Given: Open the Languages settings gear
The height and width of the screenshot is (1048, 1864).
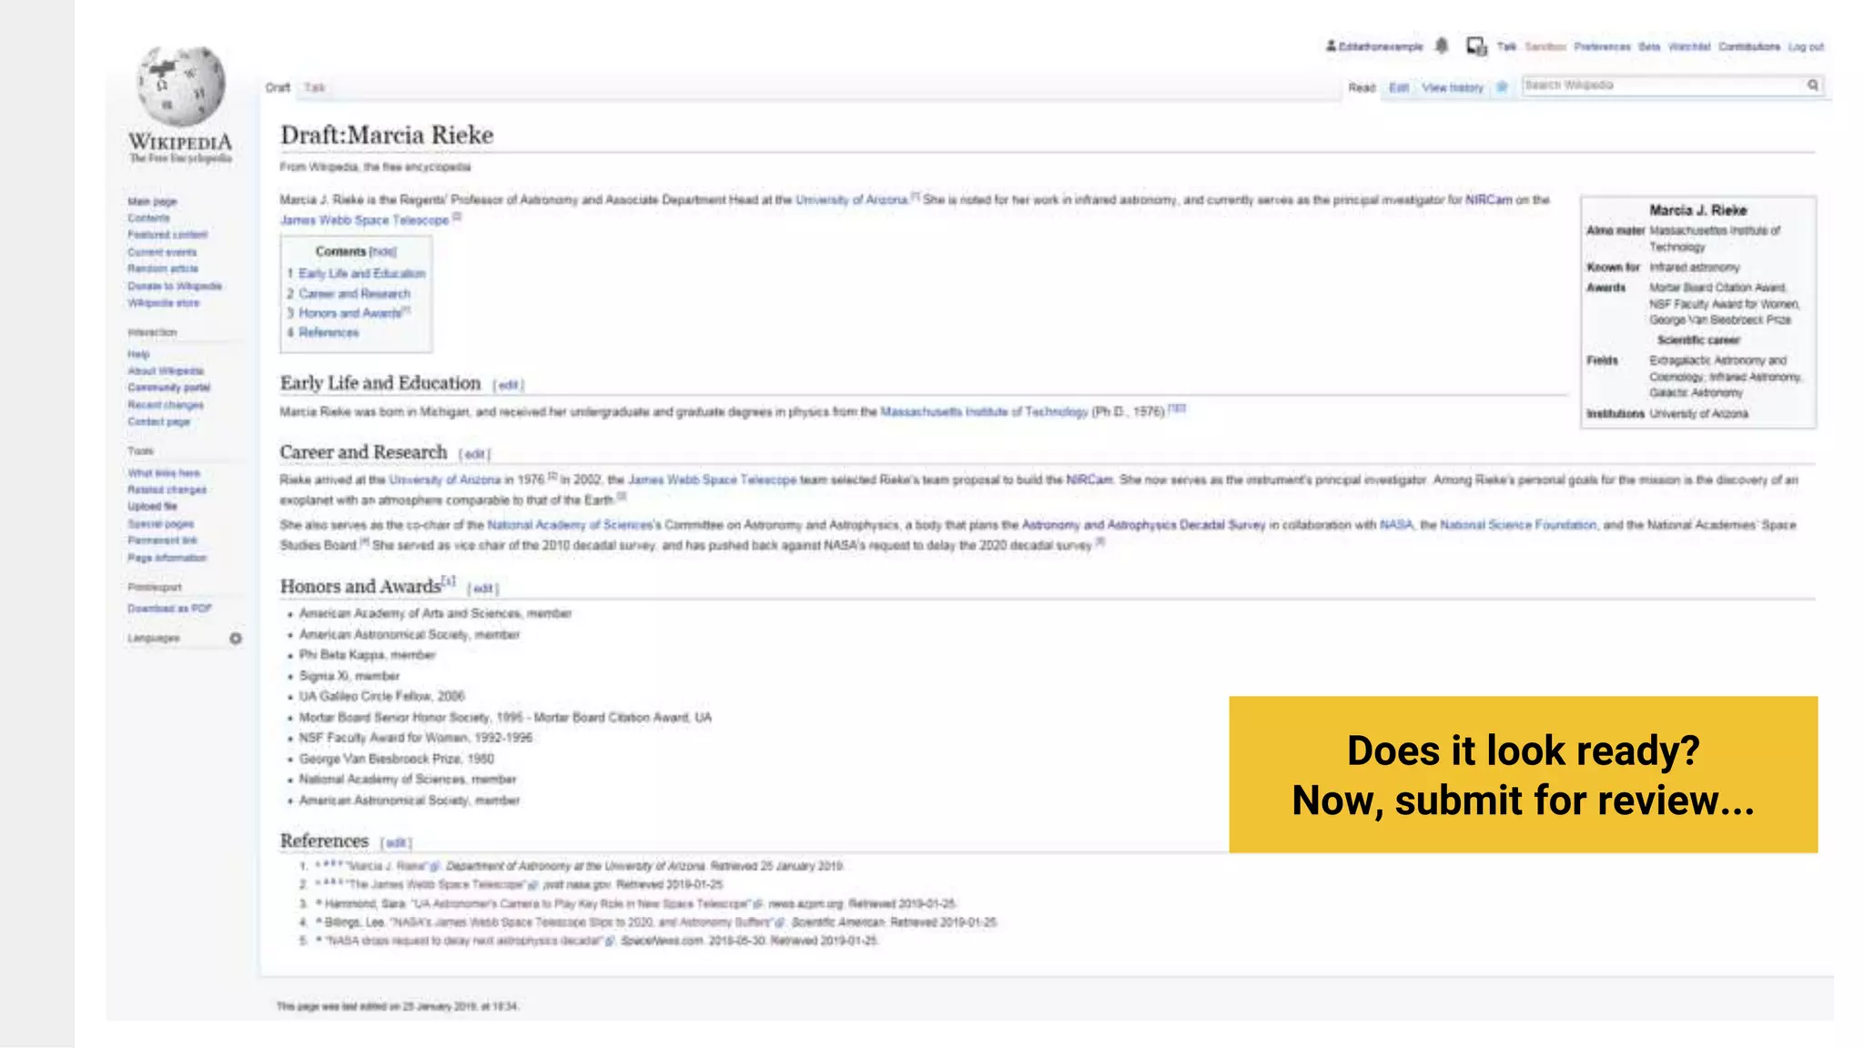Looking at the screenshot, I should pos(236,639).
